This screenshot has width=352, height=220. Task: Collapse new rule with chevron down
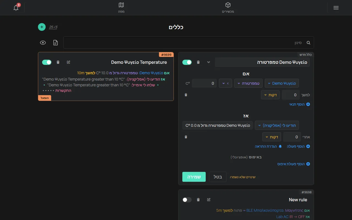coord(208,62)
